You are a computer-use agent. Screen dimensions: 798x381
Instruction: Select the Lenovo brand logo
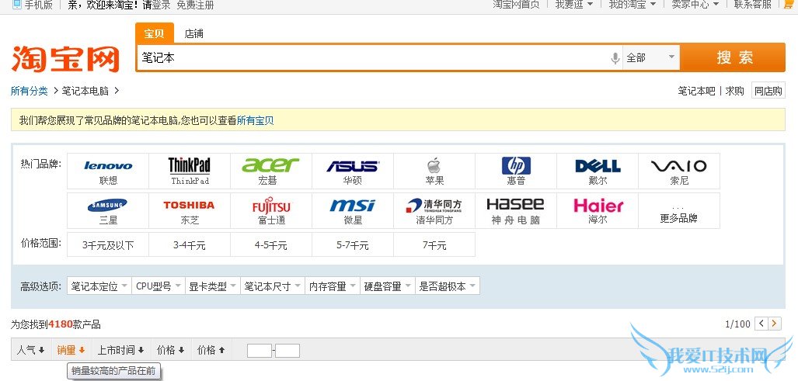pyautogui.click(x=108, y=165)
